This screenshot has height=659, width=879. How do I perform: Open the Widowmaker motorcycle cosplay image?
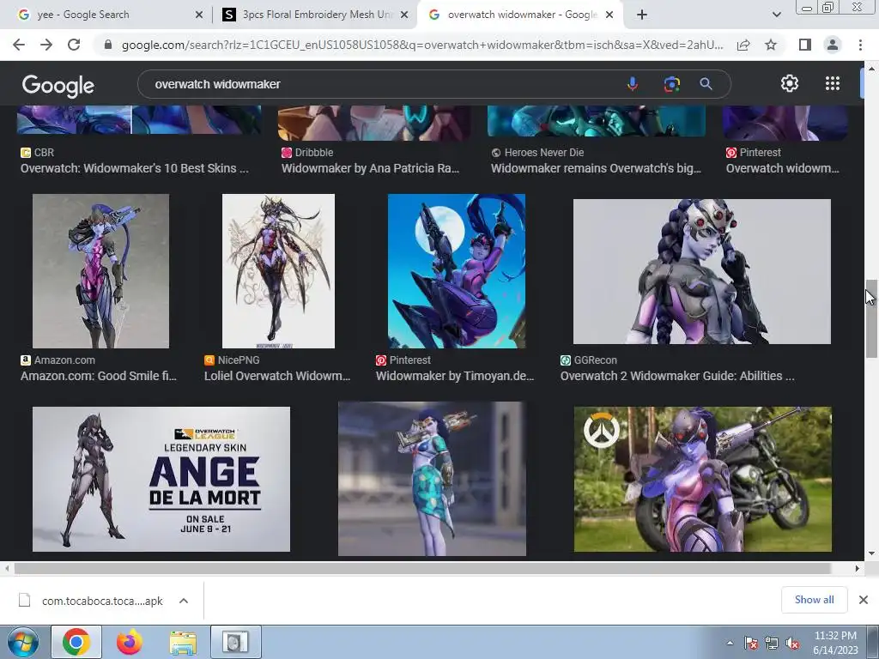click(702, 479)
